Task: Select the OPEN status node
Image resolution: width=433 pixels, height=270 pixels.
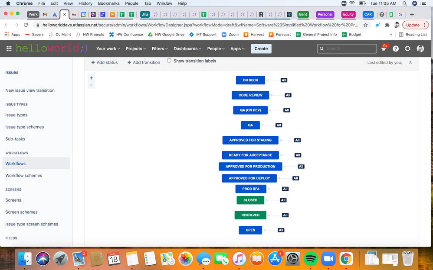Action: pos(250,230)
